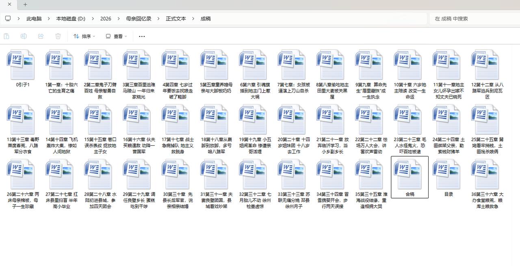Select the 36第三十六章 大办食堂 file icon
The height and width of the screenshot is (266, 520).
point(485,174)
